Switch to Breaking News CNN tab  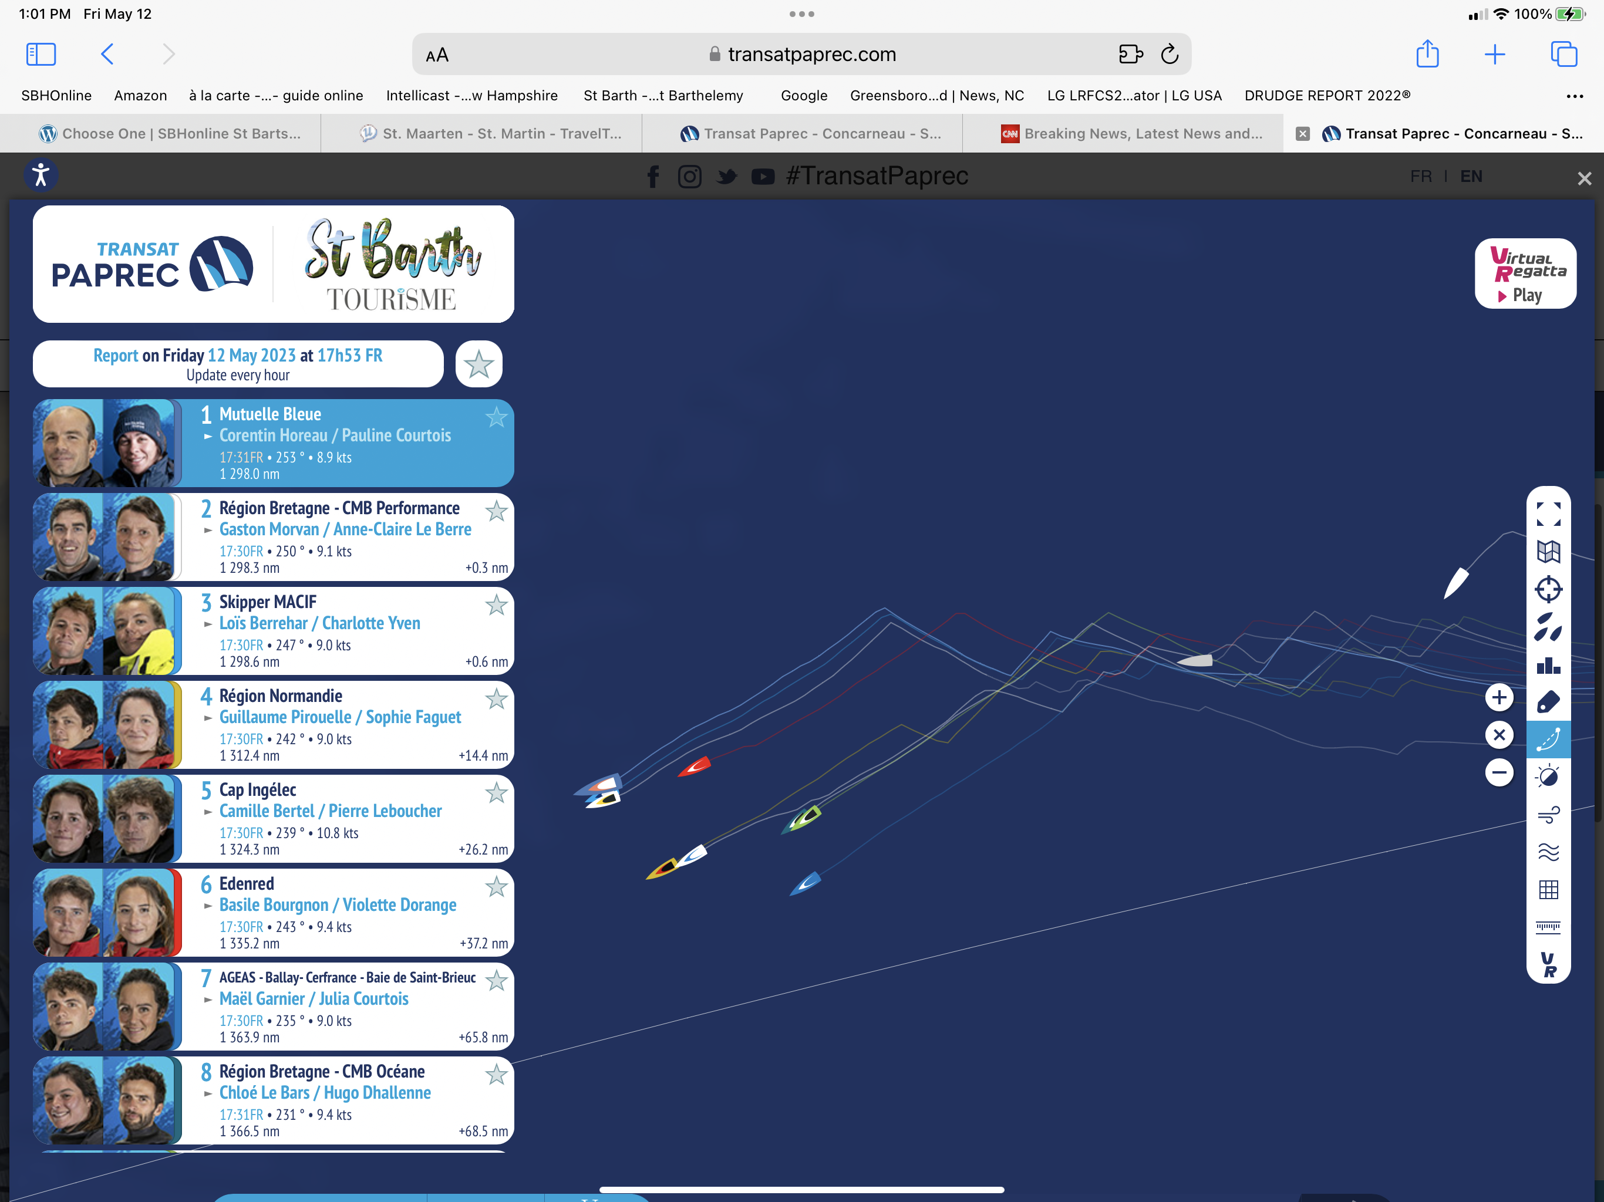pos(1123,133)
